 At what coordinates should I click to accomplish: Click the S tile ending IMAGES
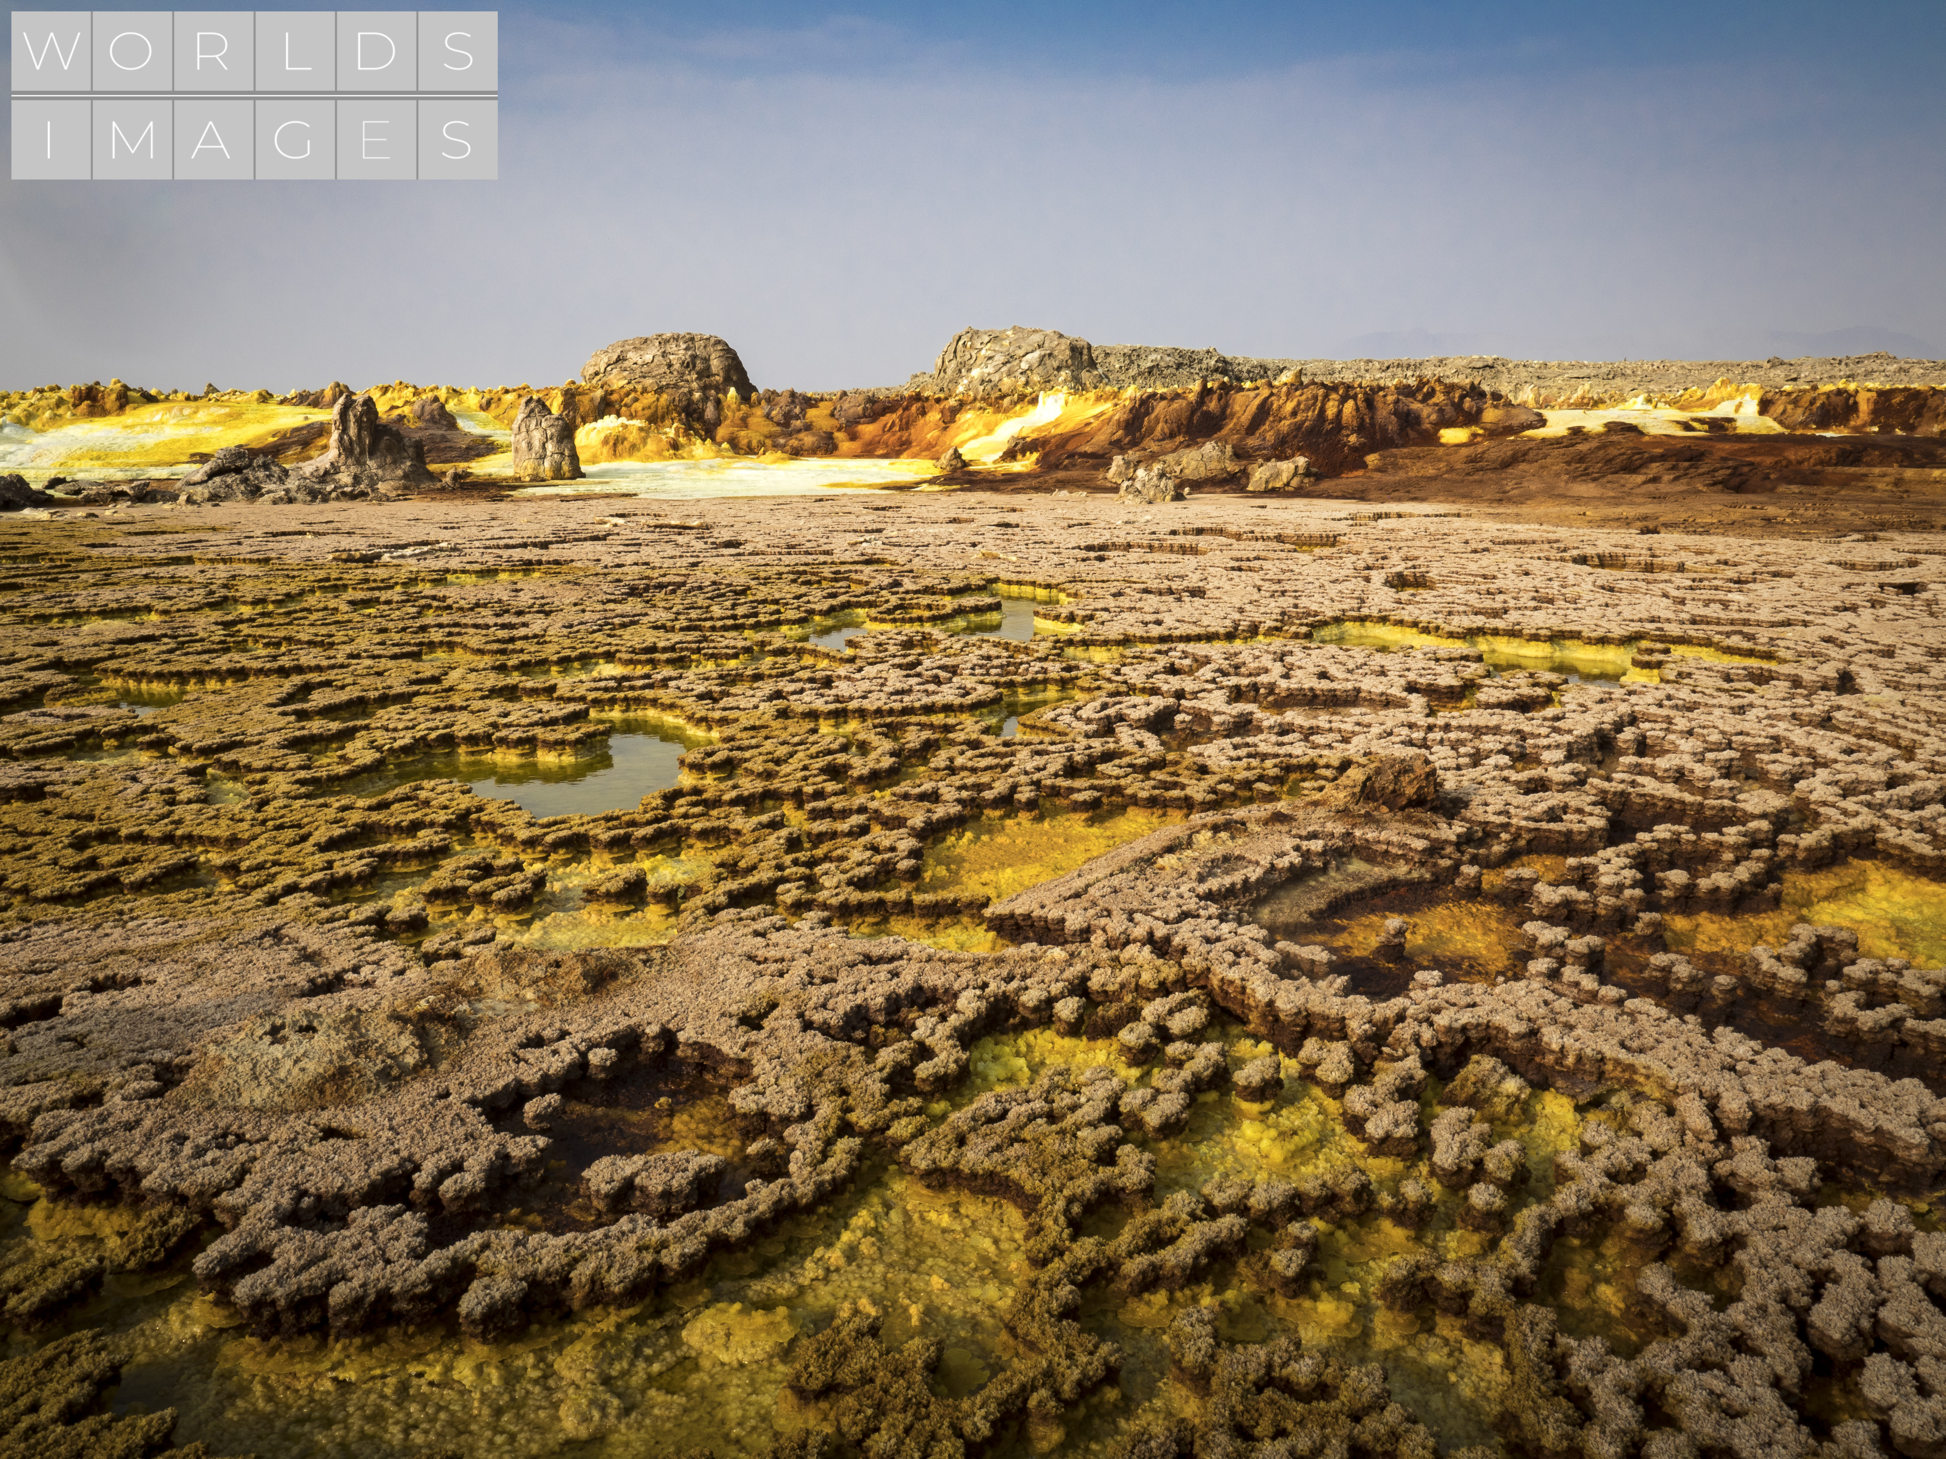pyautogui.click(x=458, y=139)
